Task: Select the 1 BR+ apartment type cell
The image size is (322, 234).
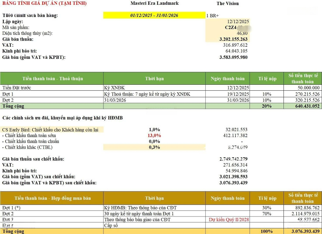Action: 213,16
